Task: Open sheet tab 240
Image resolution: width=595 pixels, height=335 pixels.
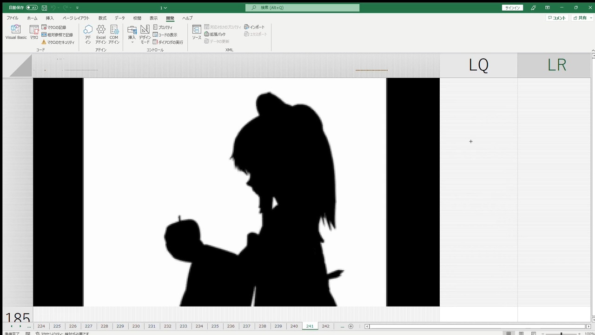Action: point(294,326)
